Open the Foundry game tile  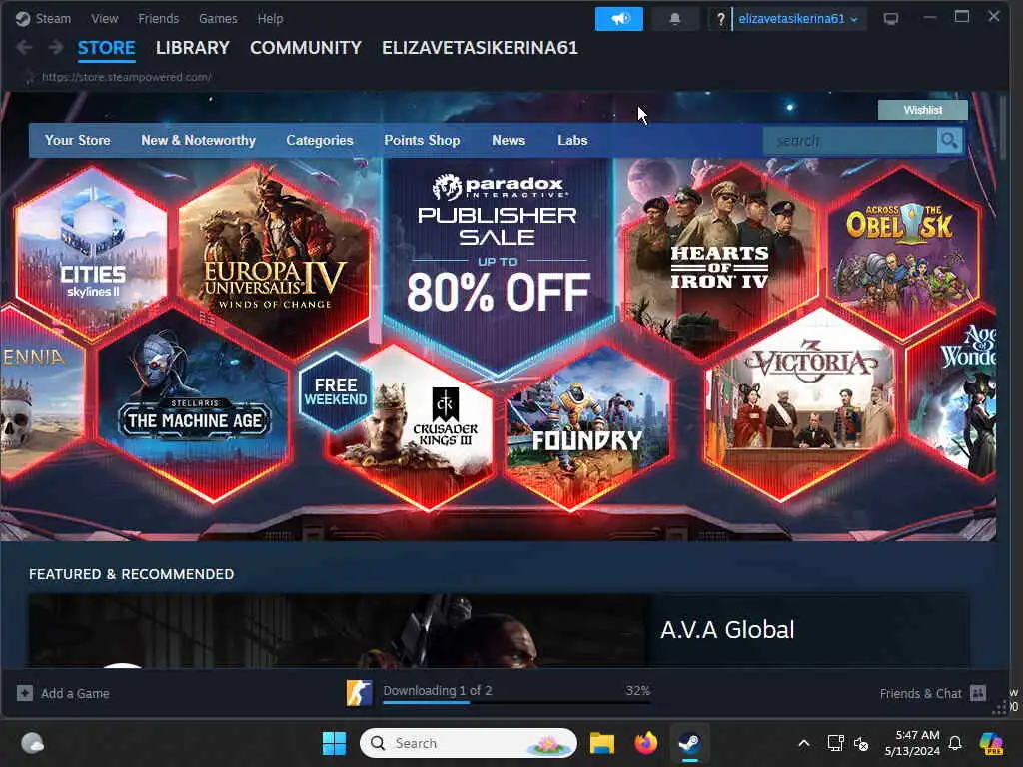pyautogui.click(x=586, y=427)
